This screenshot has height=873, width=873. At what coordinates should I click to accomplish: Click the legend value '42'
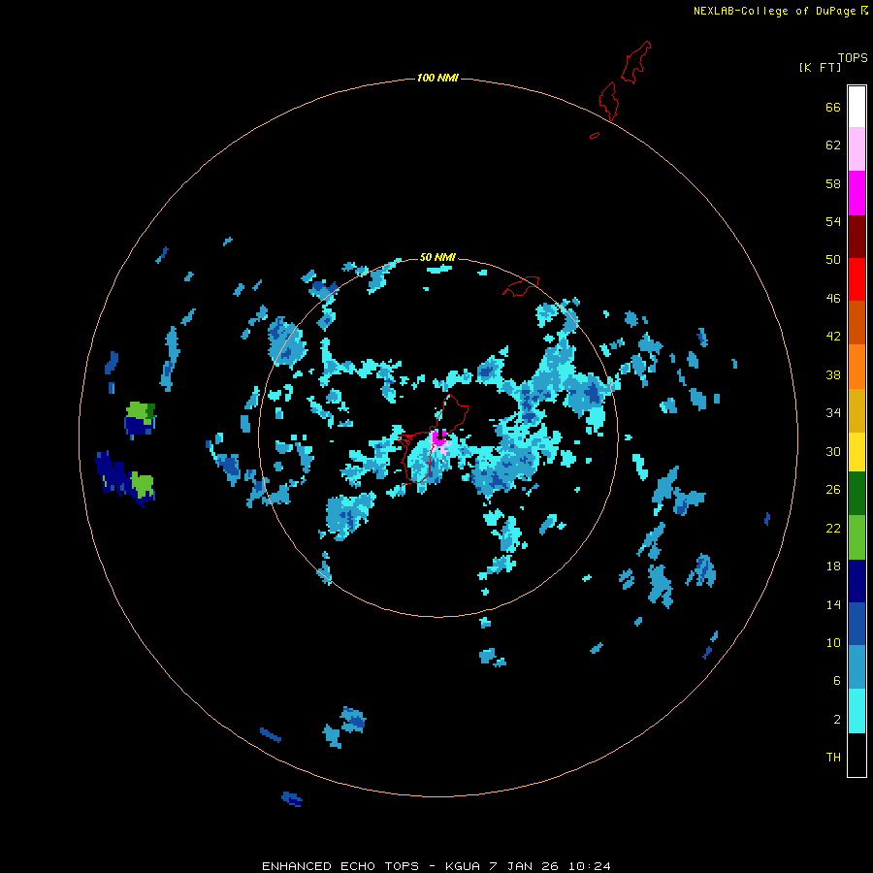pos(833,336)
